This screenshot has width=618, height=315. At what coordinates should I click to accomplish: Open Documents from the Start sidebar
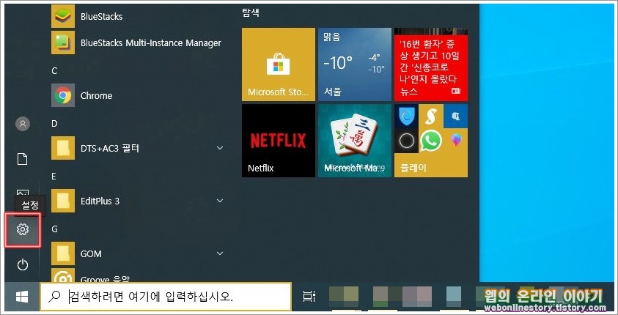coord(23,159)
